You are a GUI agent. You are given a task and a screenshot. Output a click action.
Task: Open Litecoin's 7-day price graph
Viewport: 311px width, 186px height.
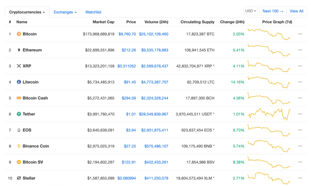269,82
